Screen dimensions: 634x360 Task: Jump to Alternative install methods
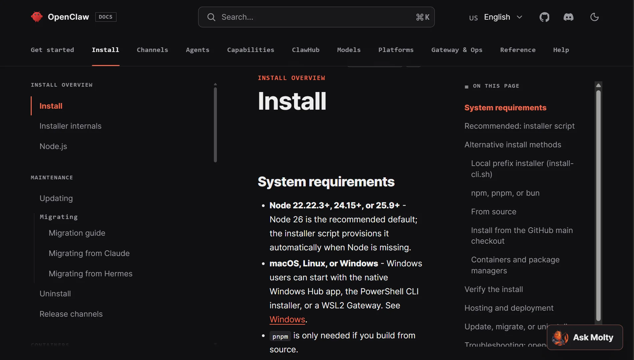[513, 145]
